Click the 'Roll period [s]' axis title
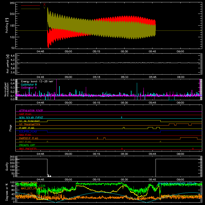The image size is (205, 205). pos(8,64)
